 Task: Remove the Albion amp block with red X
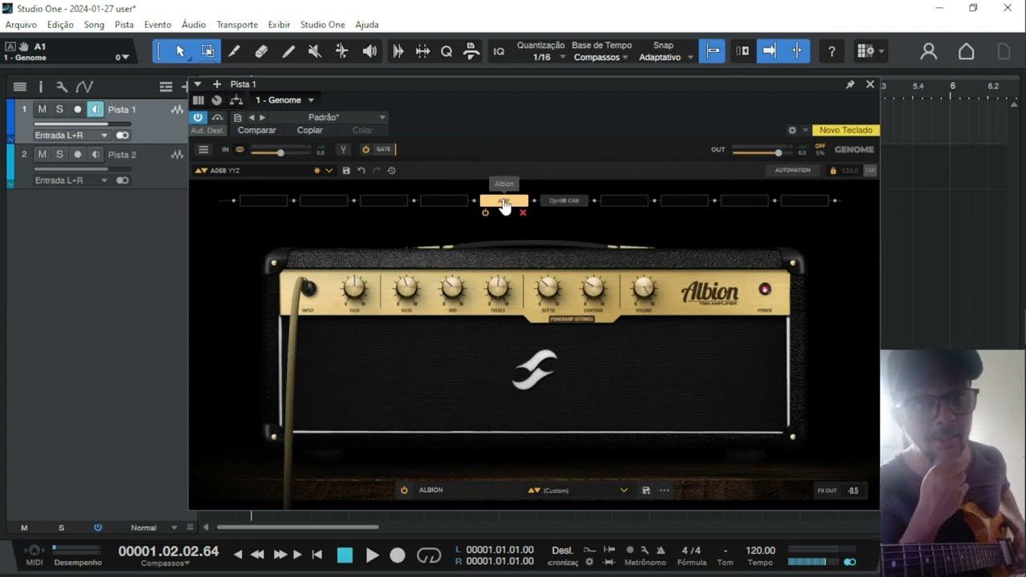pyautogui.click(x=523, y=212)
